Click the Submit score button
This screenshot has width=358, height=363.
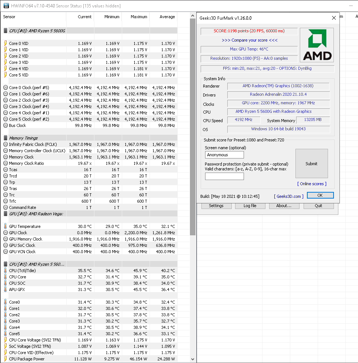312,163
